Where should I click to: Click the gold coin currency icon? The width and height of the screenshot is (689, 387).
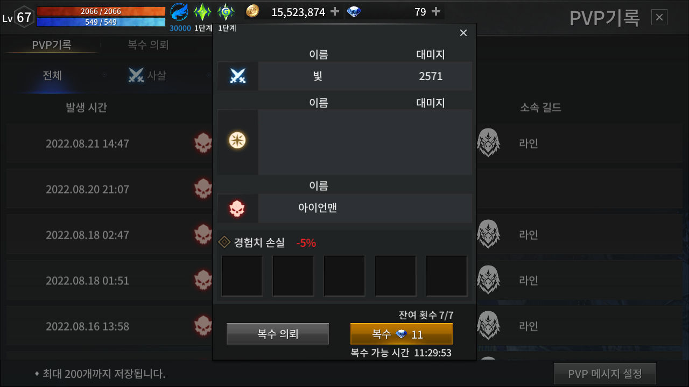pyautogui.click(x=252, y=11)
